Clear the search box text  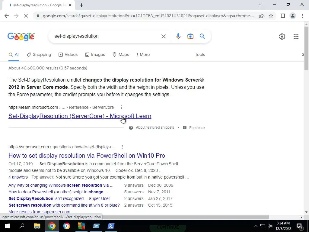(x=163, y=36)
